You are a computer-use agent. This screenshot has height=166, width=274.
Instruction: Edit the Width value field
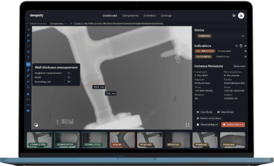point(68,77)
